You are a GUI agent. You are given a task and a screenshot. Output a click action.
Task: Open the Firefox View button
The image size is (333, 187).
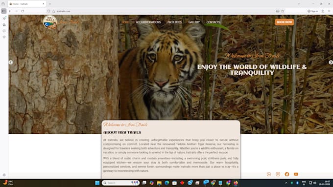tap(3, 4)
